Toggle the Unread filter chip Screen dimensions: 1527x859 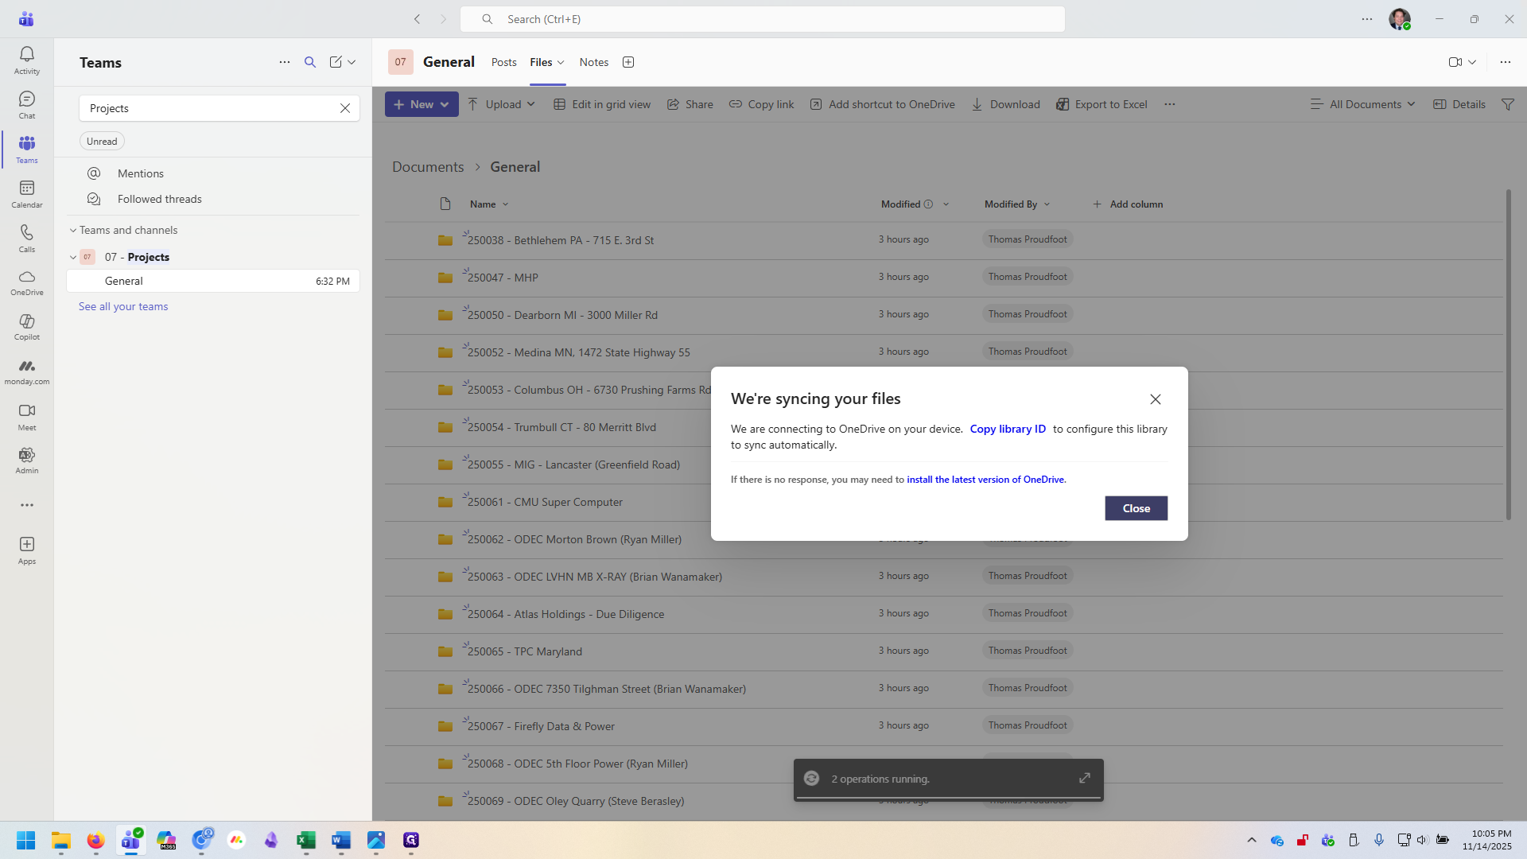[x=101, y=141]
